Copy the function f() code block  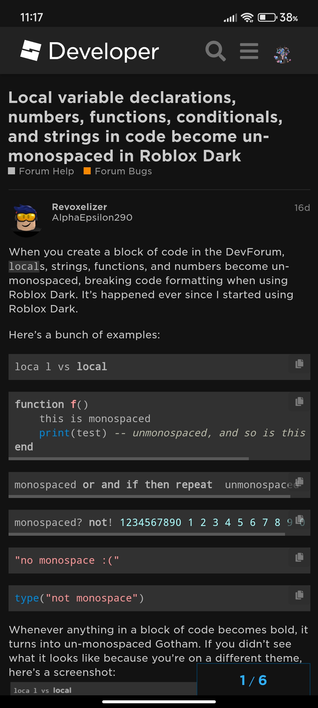tap(299, 401)
